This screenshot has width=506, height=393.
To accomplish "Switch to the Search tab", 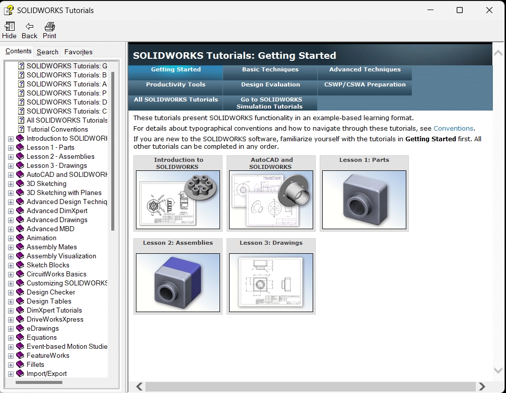I will 47,51.
